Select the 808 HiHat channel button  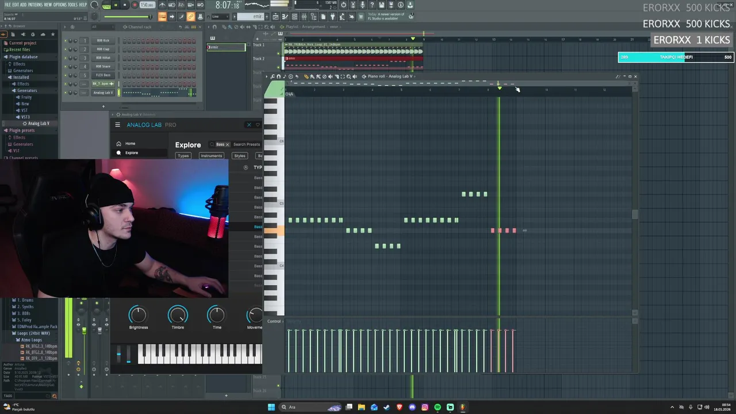tap(103, 57)
